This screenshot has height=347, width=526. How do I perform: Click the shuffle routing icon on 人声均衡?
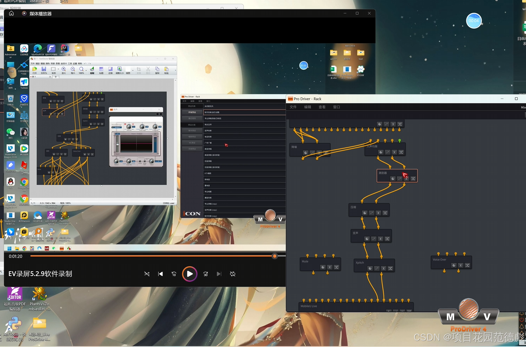pos(401,152)
